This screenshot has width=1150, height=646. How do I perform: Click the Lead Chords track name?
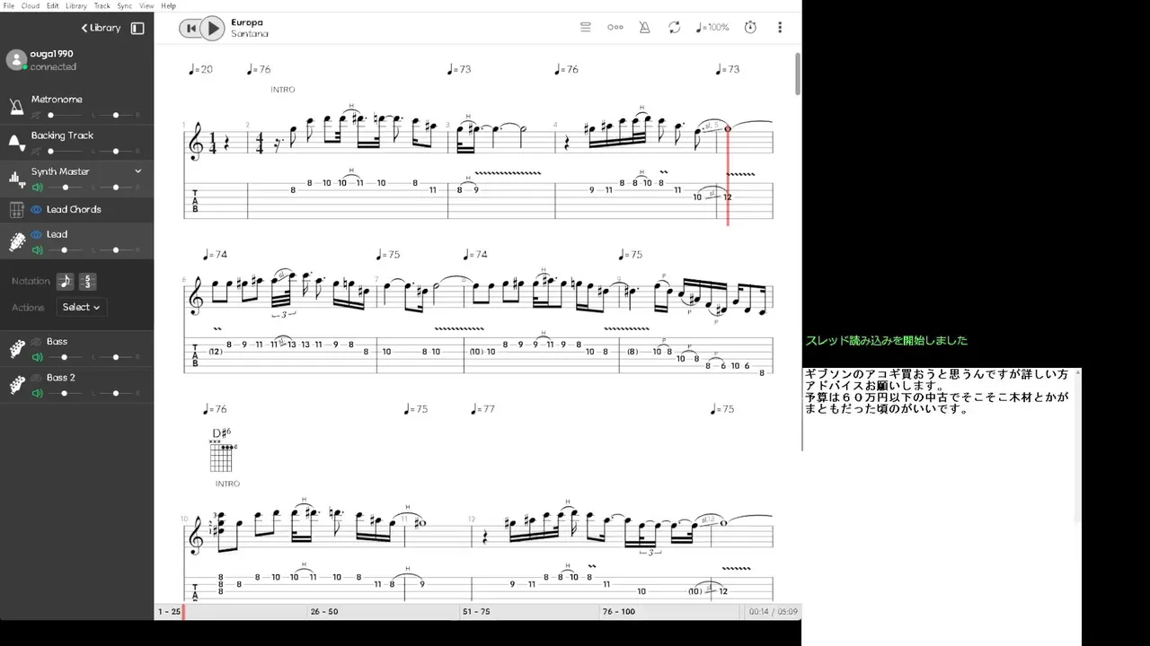click(x=74, y=210)
